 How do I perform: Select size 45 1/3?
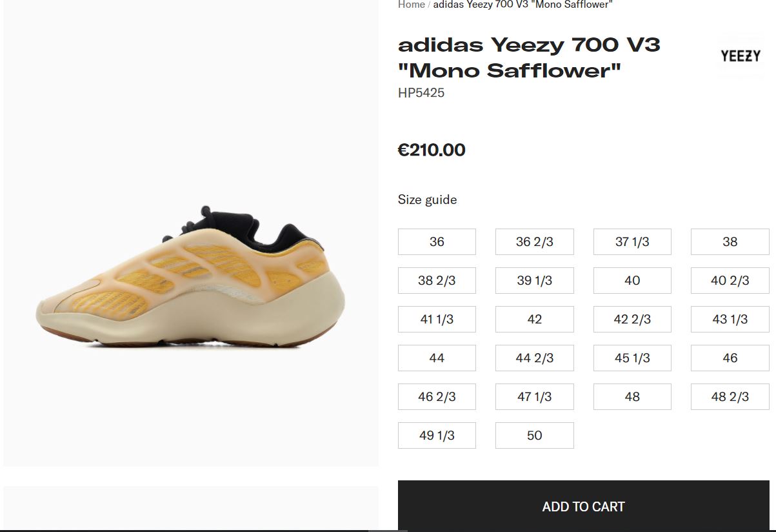point(632,358)
